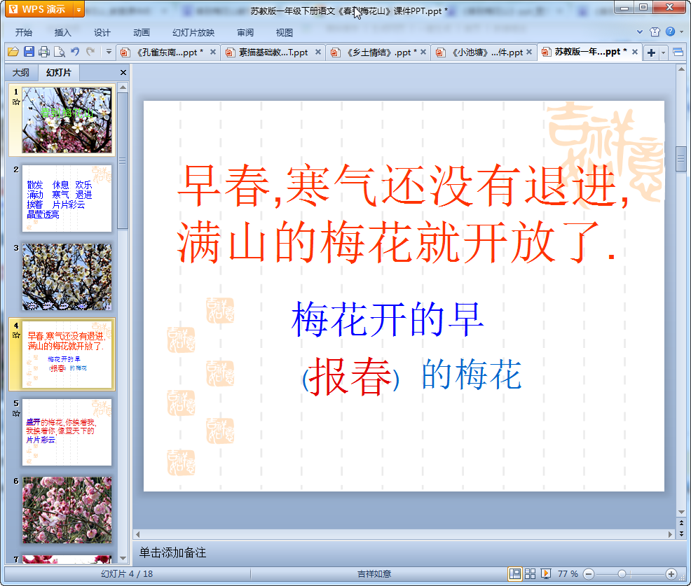691x586 pixels.
Task: Click the Open folder icon
Action: tap(13, 52)
